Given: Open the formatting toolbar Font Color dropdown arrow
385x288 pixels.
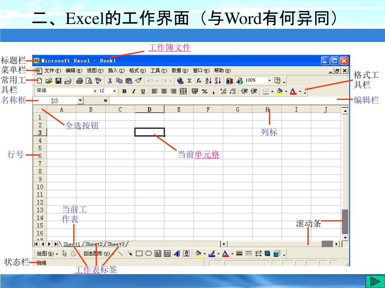Looking at the screenshot, I should [300, 91].
